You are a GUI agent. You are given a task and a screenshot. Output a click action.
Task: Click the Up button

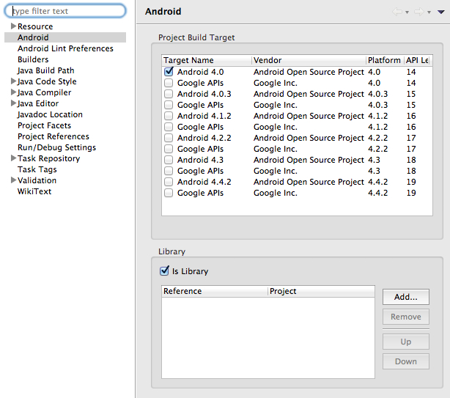click(406, 342)
